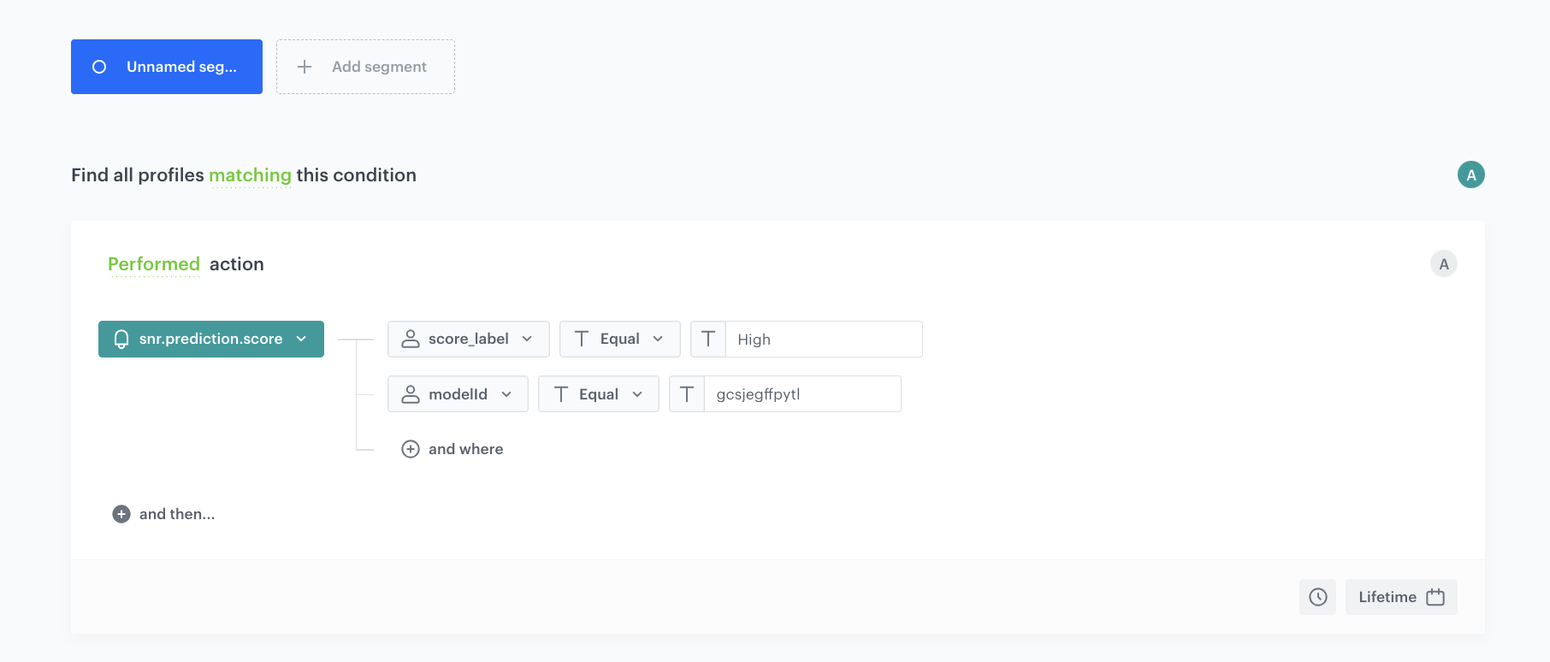Click the 'gcsjegffpytl' value input field
Screen dimensions: 1550x662
pos(802,394)
